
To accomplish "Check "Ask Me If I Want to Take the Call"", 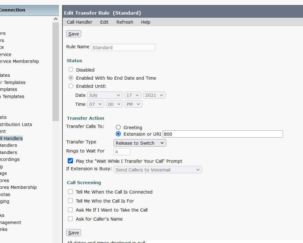I will click(x=70, y=210).
